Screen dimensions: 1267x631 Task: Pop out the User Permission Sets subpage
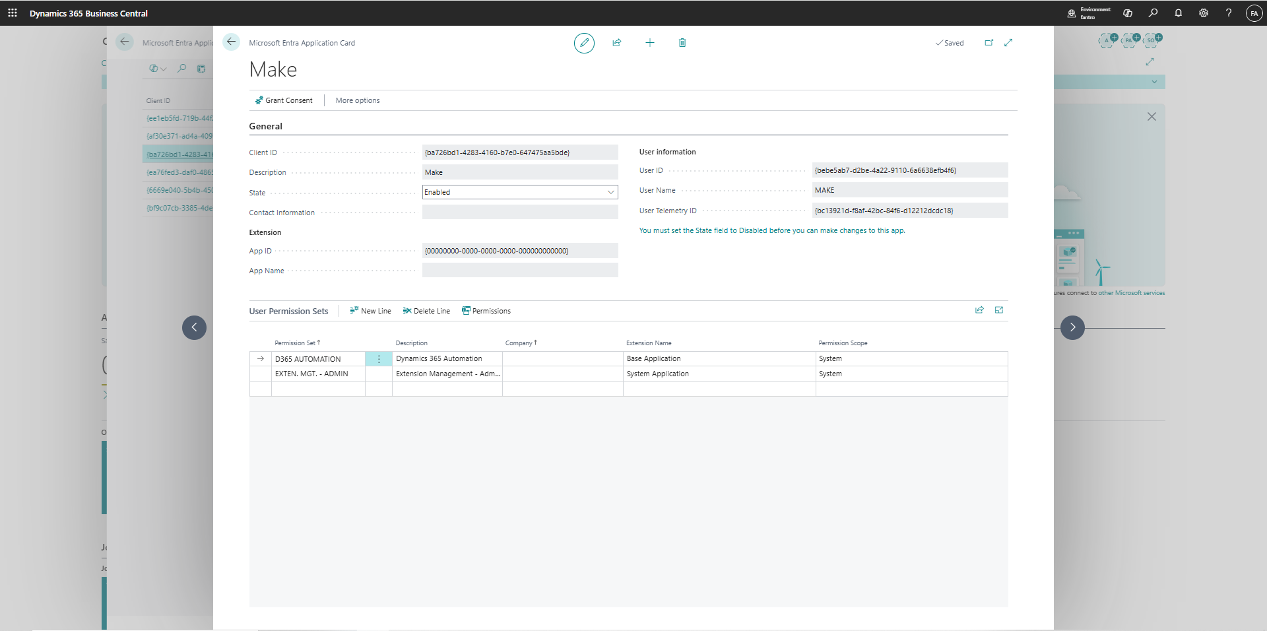pos(999,310)
